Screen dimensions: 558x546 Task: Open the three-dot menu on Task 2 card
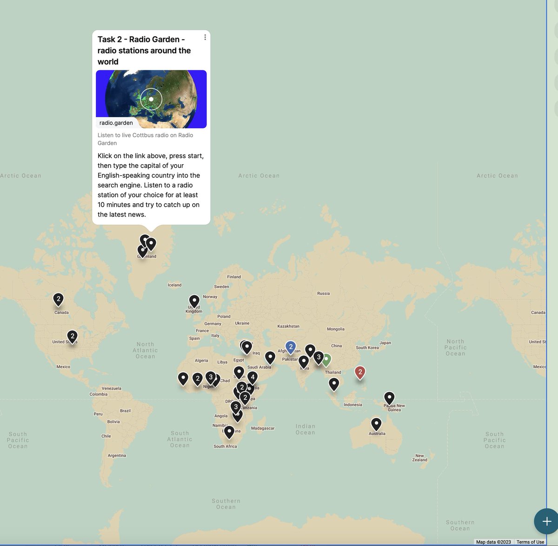[x=205, y=37]
